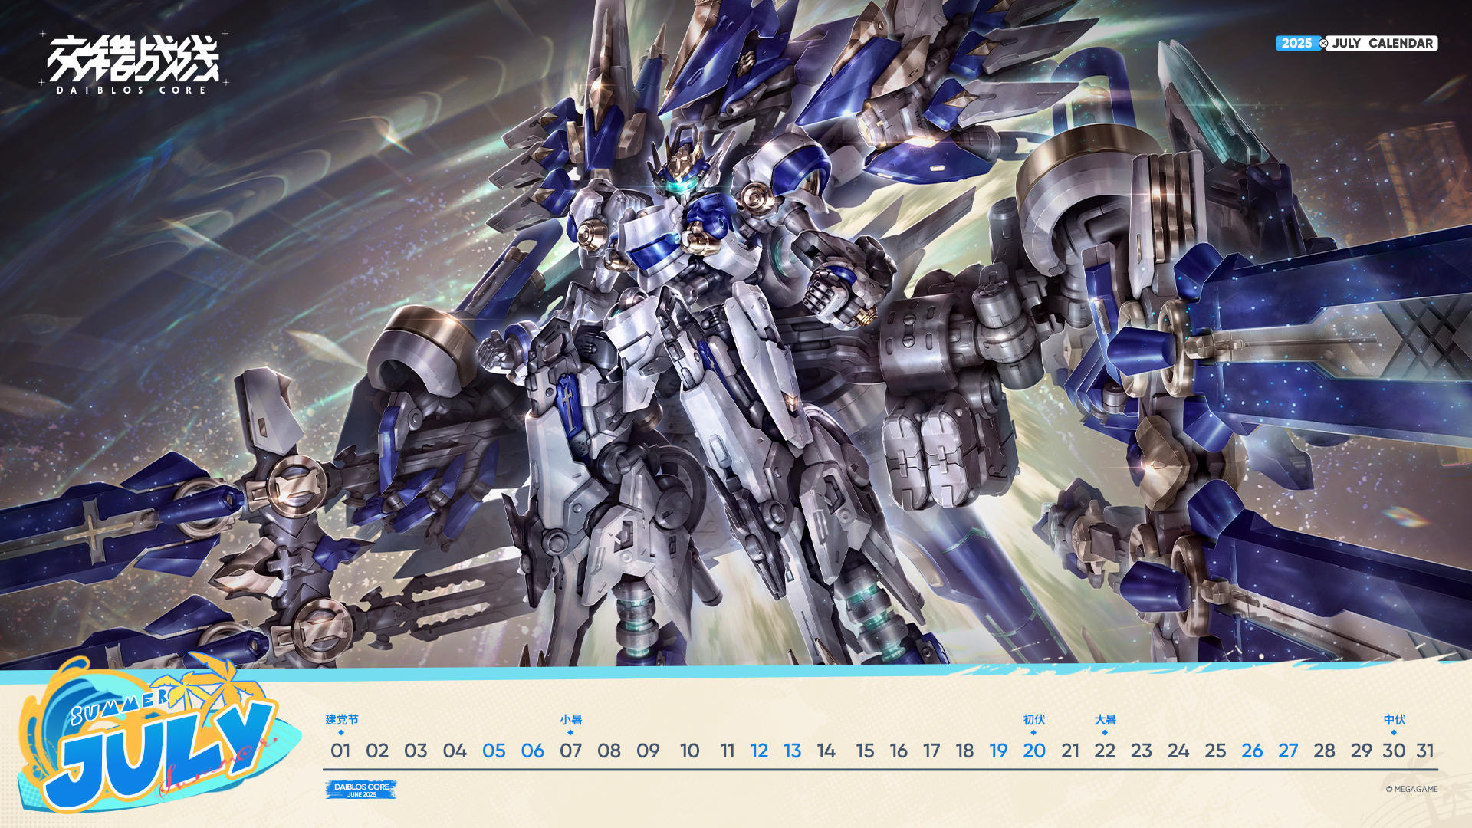This screenshot has height=828, width=1472.
Task: Choose date 14 in the date row
Action: click(826, 751)
